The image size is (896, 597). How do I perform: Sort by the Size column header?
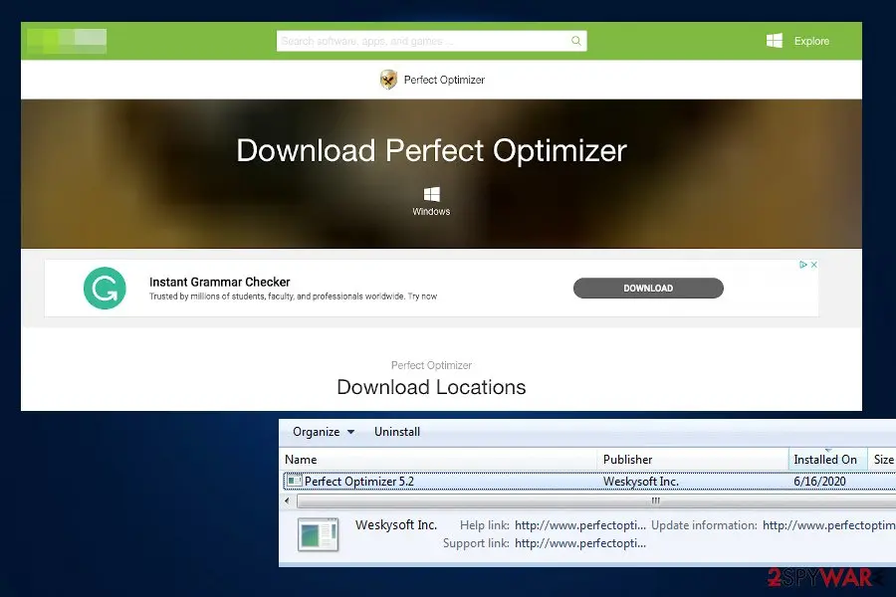pyautogui.click(x=882, y=460)
